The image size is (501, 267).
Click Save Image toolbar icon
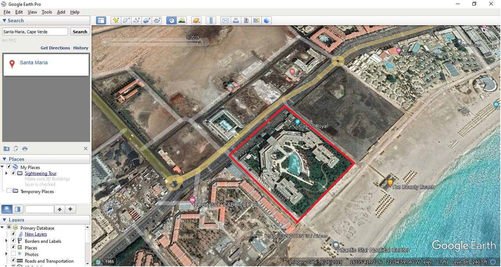(246, 20)
